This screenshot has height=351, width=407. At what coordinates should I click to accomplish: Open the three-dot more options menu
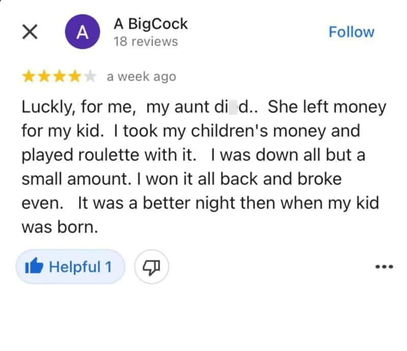point(384,267)
